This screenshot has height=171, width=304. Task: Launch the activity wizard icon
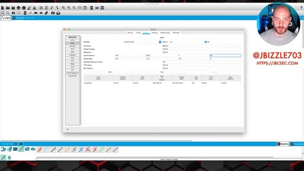pos(29,8)
